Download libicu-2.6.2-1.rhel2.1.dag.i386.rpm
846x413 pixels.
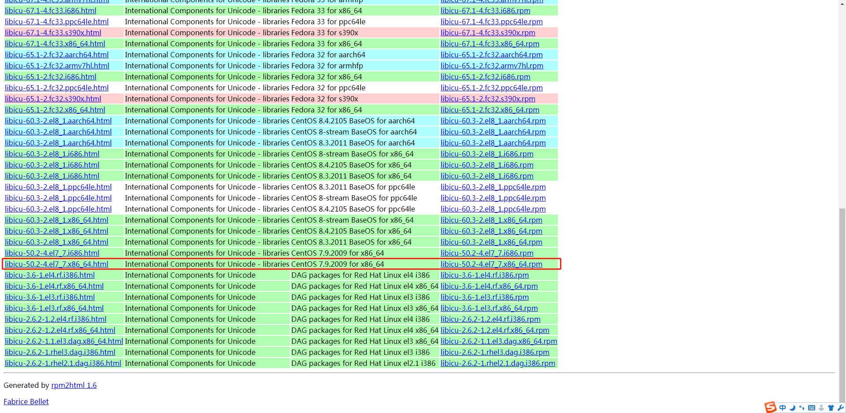(498, 363)
